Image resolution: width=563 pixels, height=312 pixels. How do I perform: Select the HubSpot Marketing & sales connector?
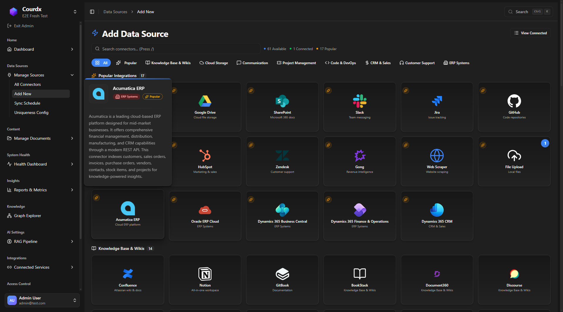coord(205,161)
